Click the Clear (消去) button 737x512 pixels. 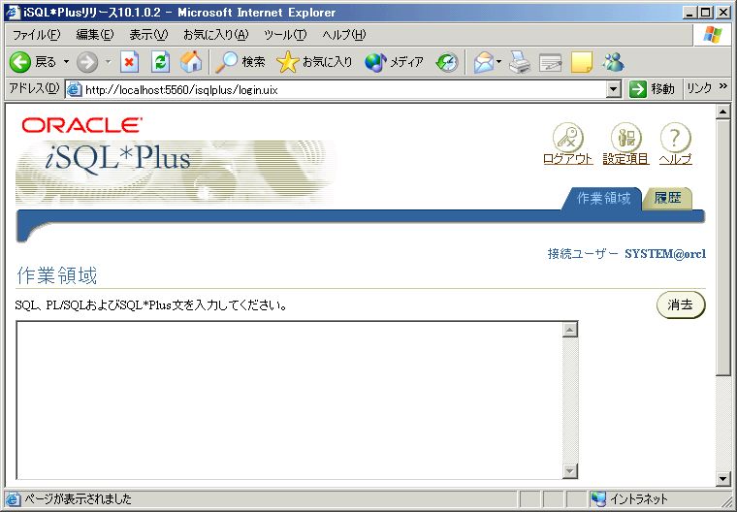681,304
